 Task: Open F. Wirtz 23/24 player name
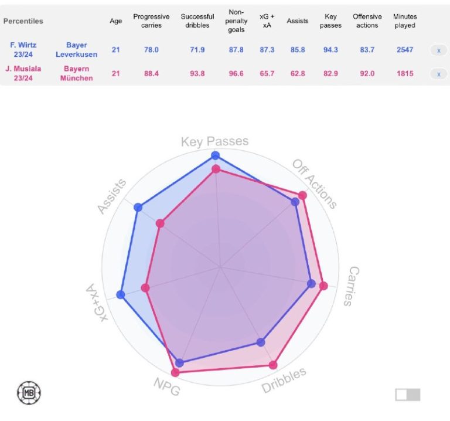[23, 50]
